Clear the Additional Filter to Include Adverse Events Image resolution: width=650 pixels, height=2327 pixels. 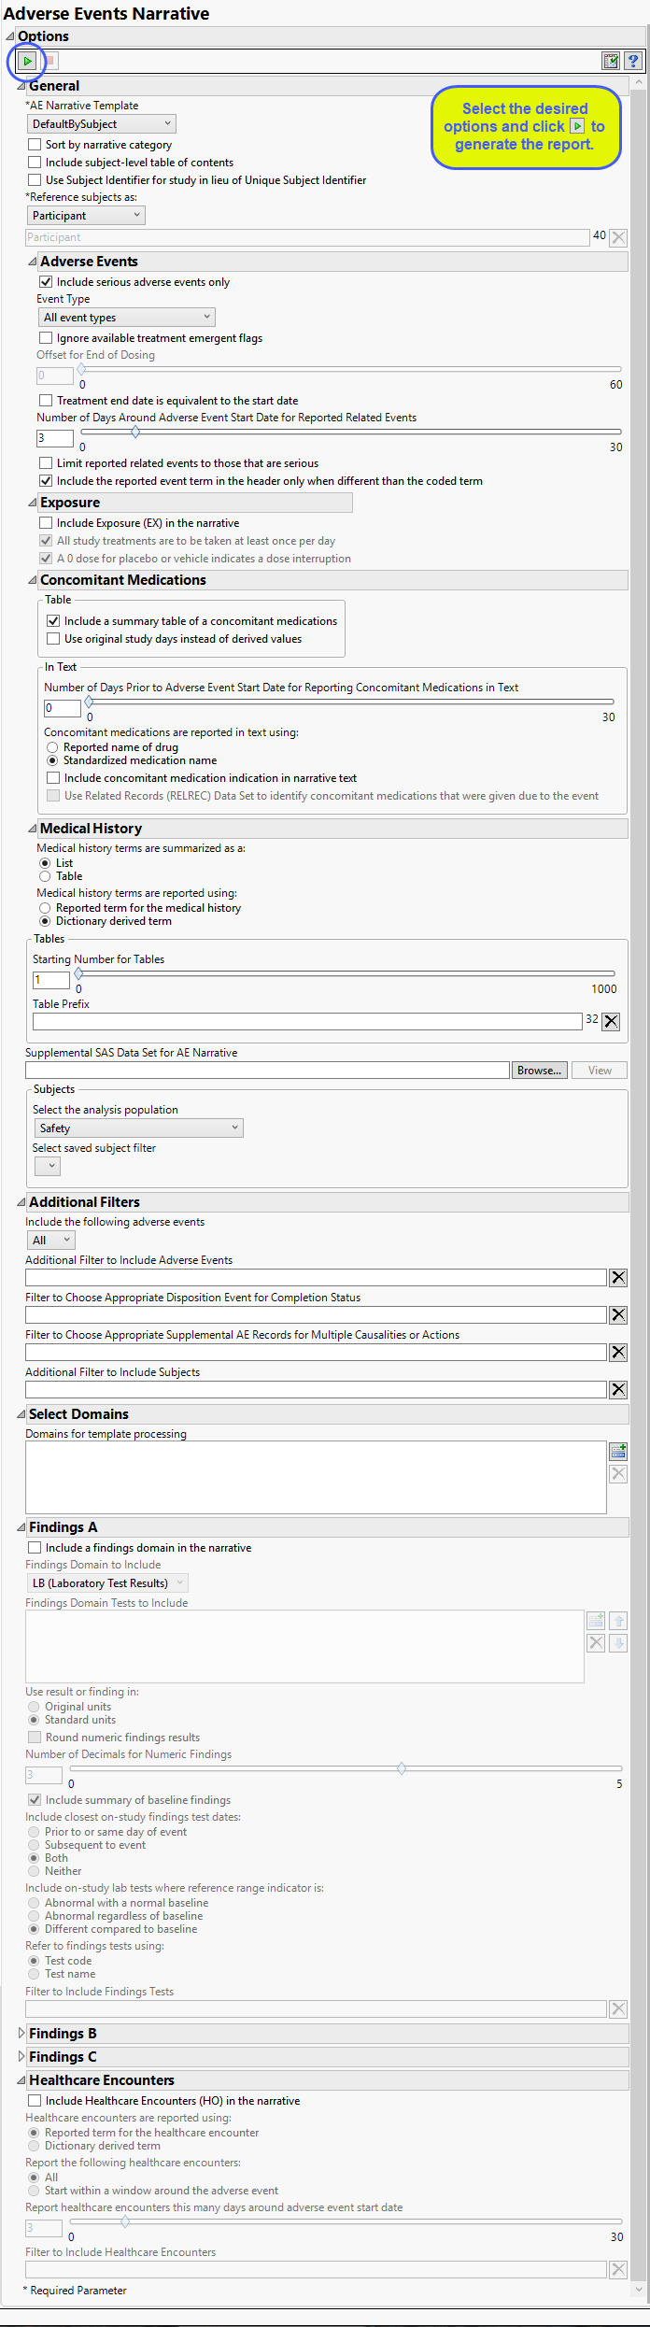click(x=618, y=1278)
